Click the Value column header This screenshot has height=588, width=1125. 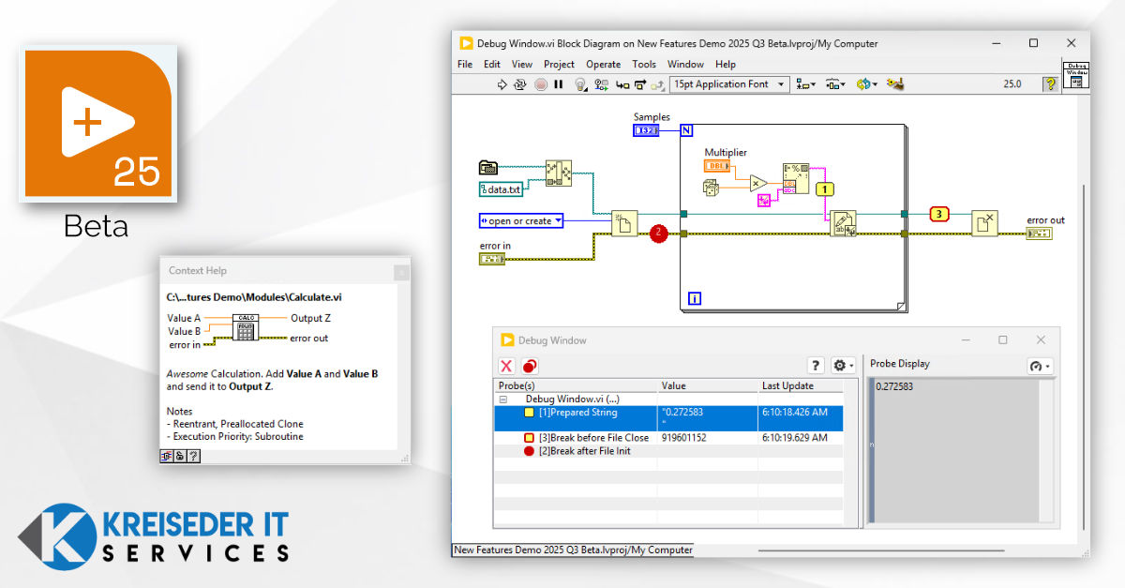pyautogui.click(x=707, y=385)
